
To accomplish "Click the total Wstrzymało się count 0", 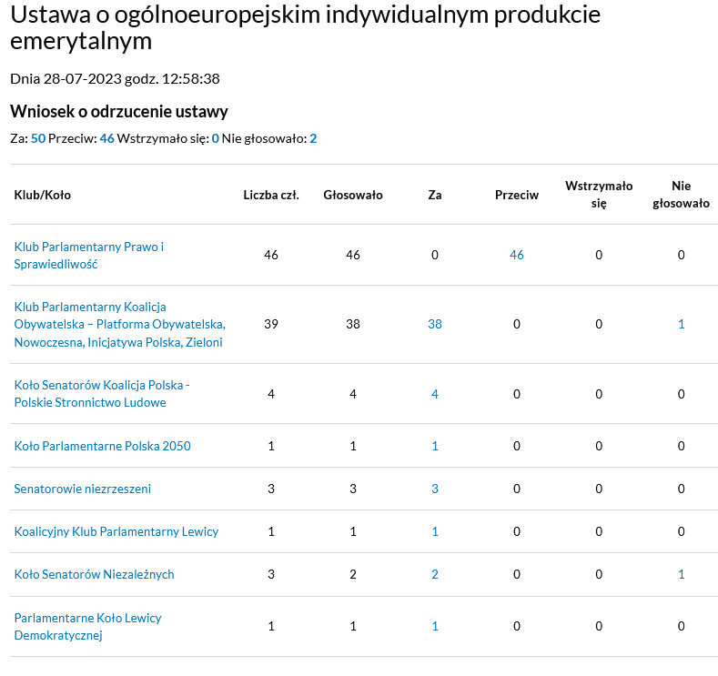I will (x=215, y=138).
